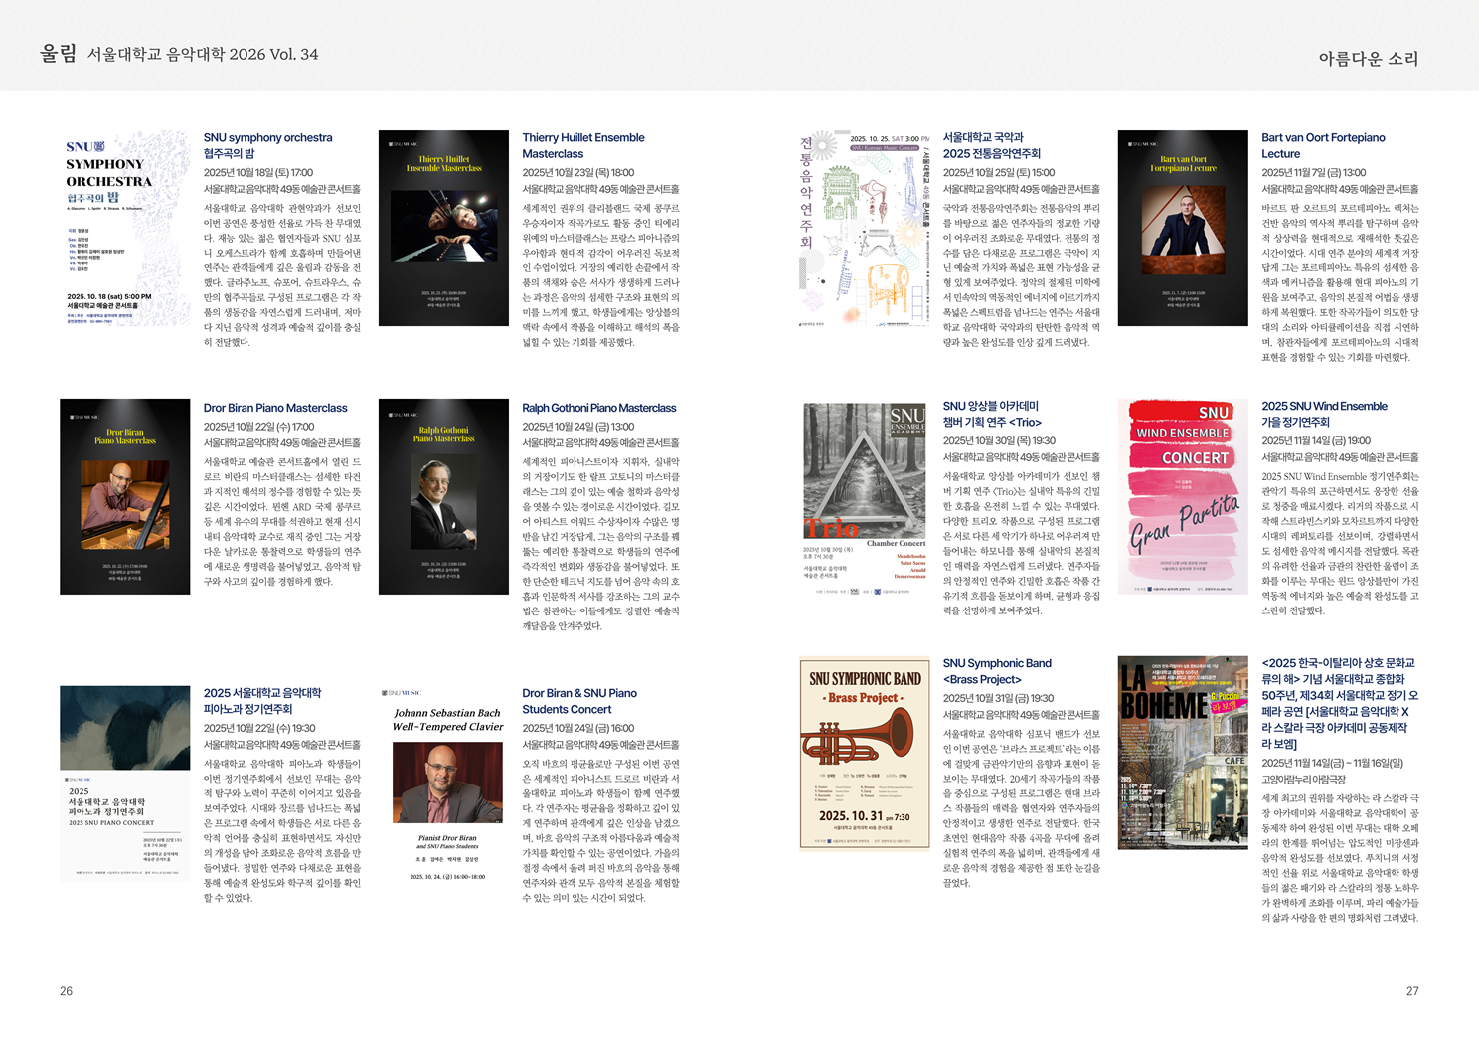
Task: Click page number 27
Action: pyautogui.click(x=1412, y=991)
